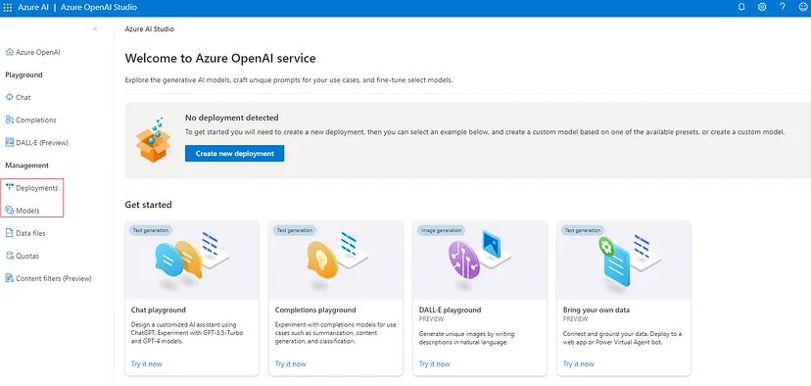Click Welcome to Azure OpenAI service heading
Screen dimensions: 811x386
point(220,59)
